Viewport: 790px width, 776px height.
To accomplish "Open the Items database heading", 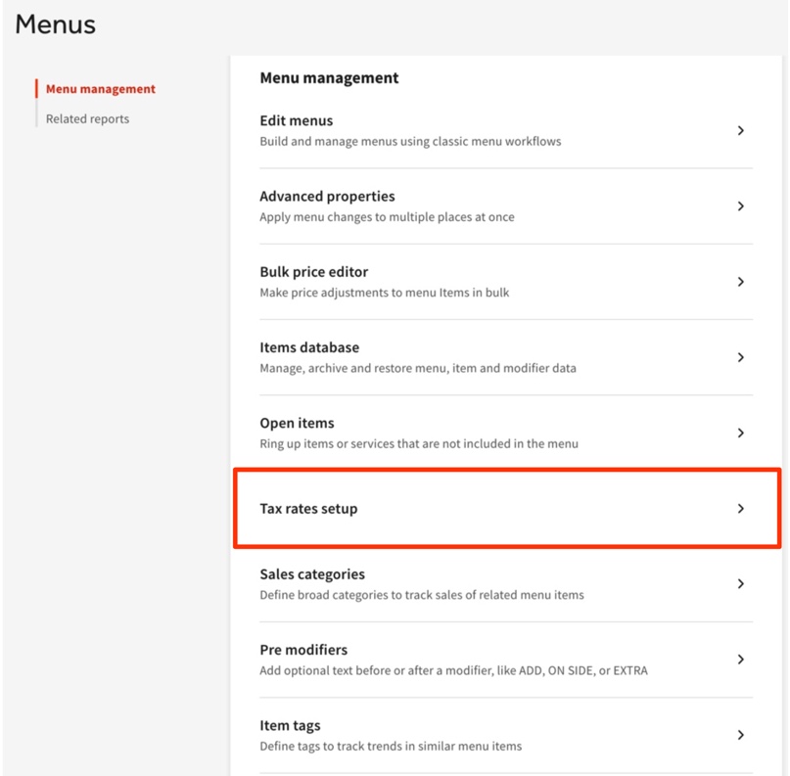I will click(x=309, y=347).
